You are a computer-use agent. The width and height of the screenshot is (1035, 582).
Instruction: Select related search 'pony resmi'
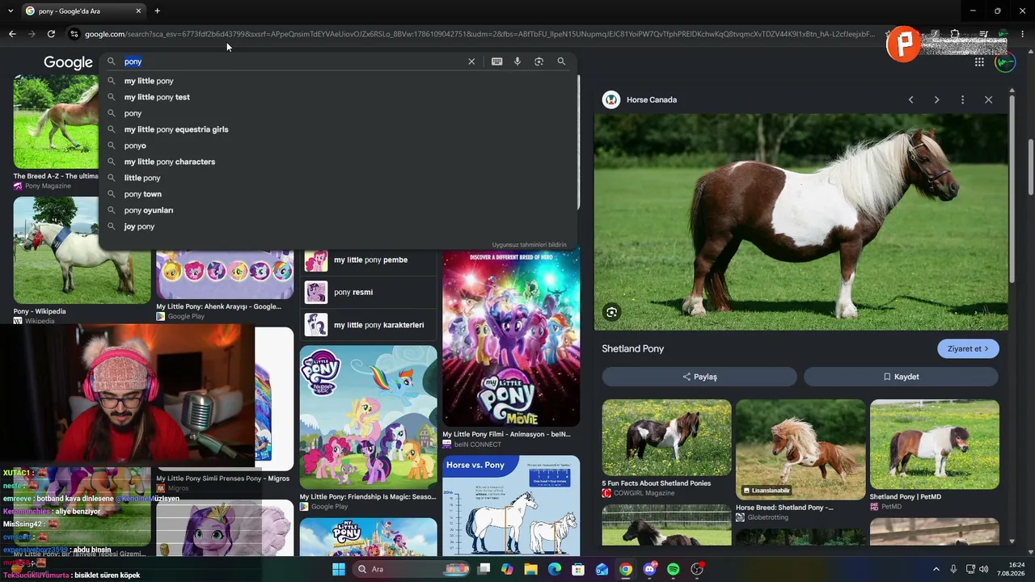(x=367, y=292)
